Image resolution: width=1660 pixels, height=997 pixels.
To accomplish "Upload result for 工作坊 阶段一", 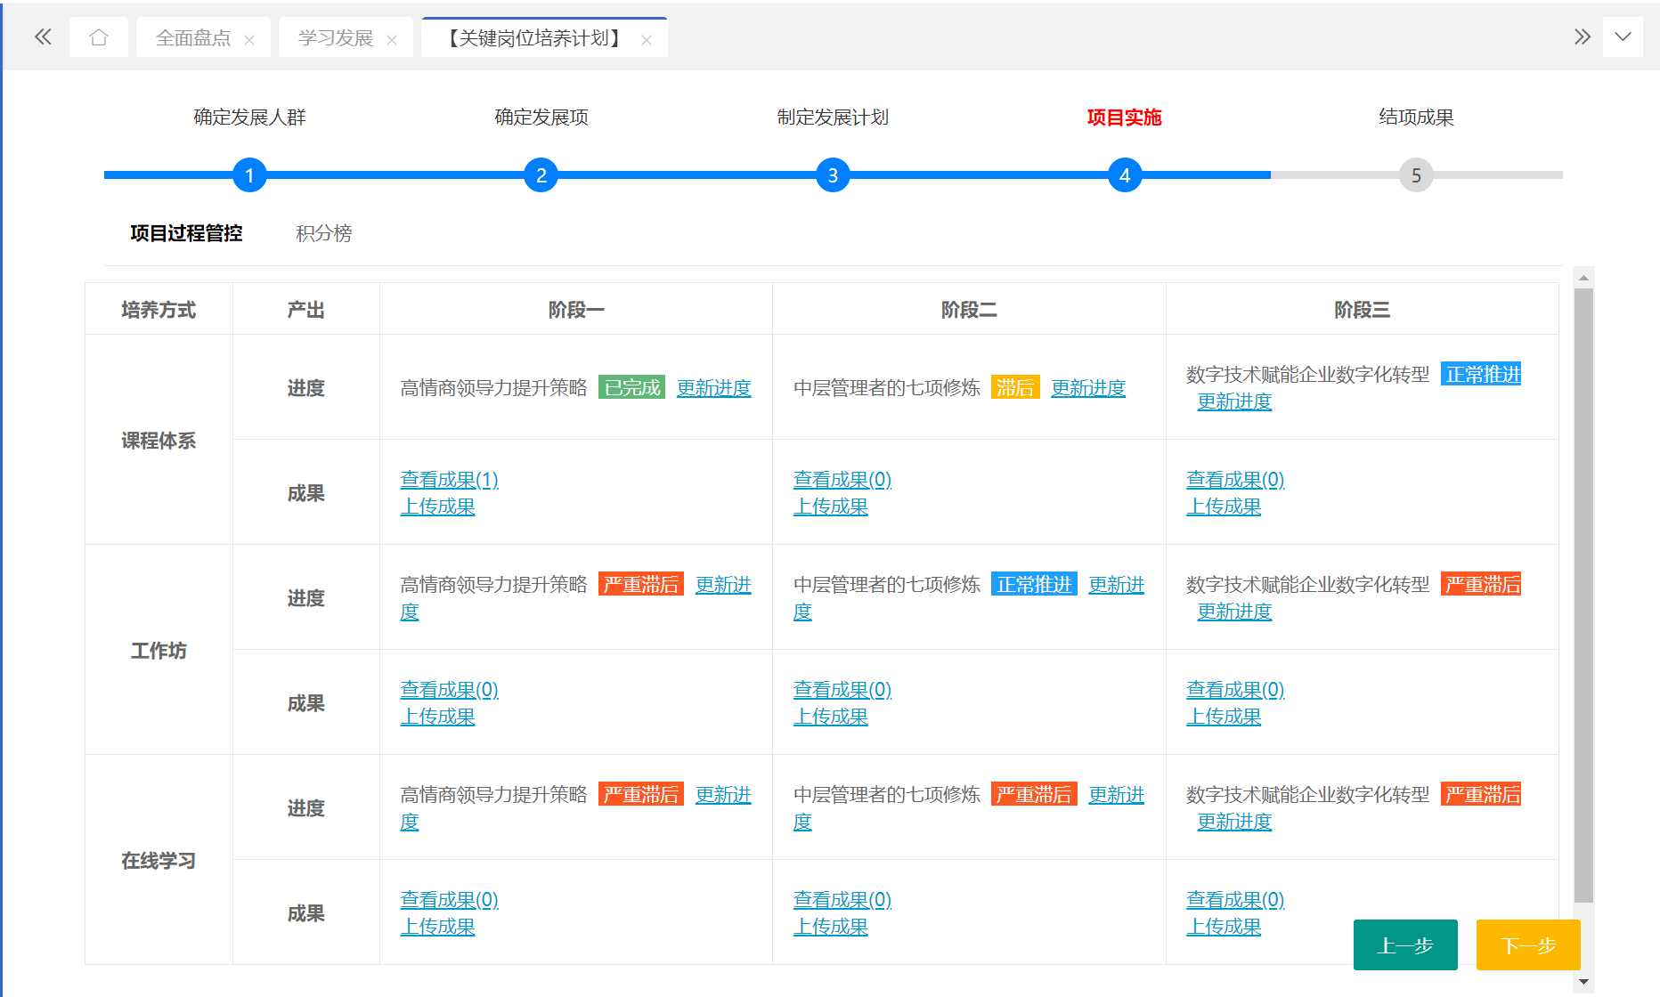I will [437, 717].
